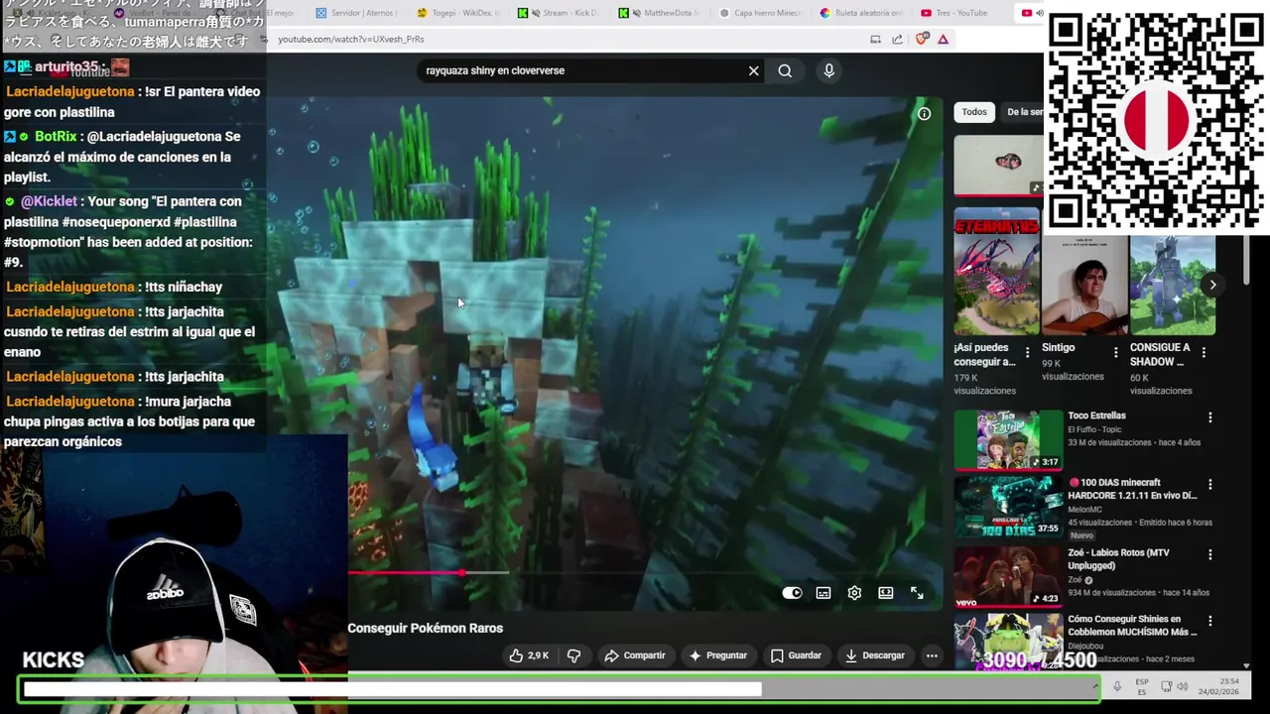Click the Preguntar button
This screenshot has height=714, width=1270.
[x=717, y=655]
